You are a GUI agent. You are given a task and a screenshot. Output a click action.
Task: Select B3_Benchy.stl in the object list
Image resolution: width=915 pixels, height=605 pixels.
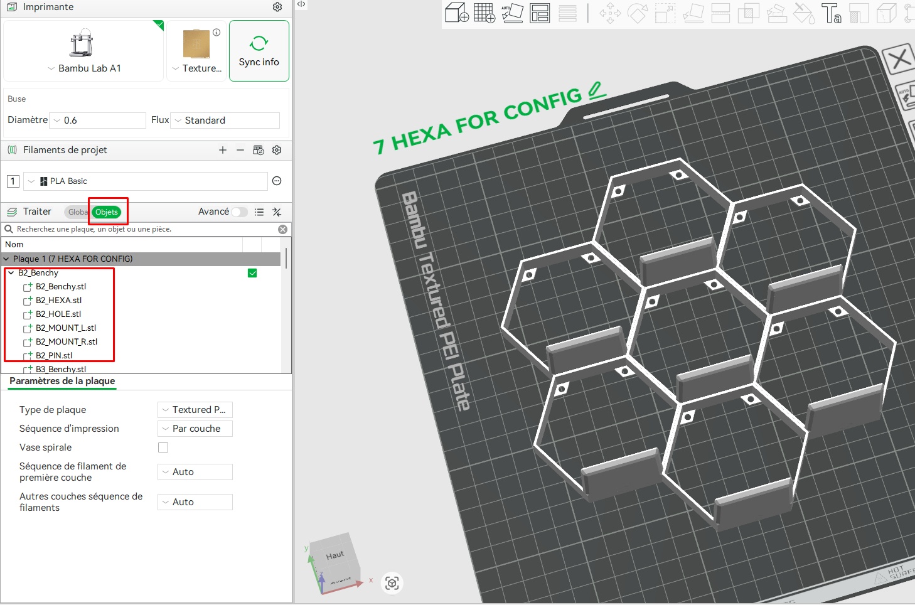[61, 370]
